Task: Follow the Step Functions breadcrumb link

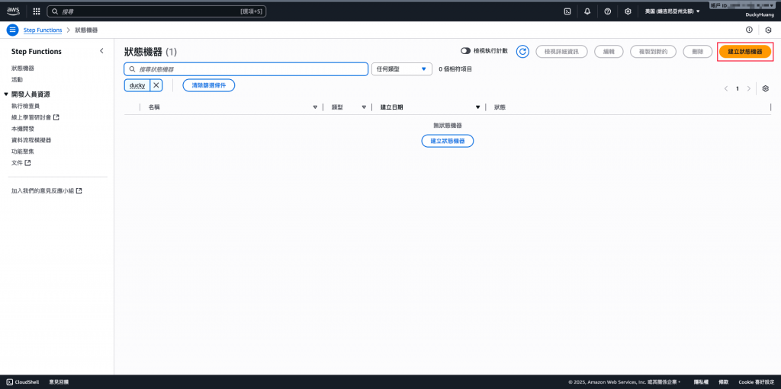Action: pos(43,30)
